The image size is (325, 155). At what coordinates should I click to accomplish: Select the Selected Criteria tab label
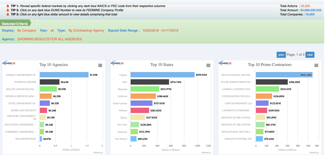click(x=15, y=24)
